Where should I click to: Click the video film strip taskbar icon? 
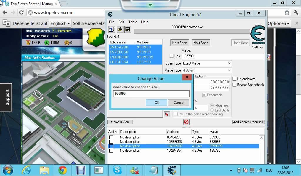(81, 170)
